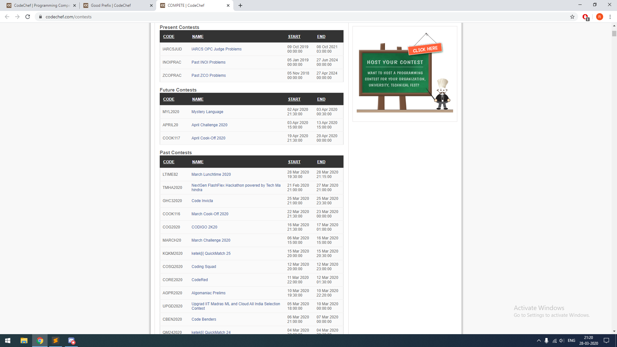This screenshot has width=617, height=347.
Task: Click the red extension icon in toolbar
Action: point(585,17)
